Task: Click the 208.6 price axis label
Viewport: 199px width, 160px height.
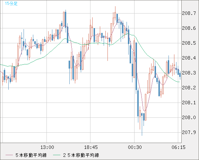Action: (189, 28)
